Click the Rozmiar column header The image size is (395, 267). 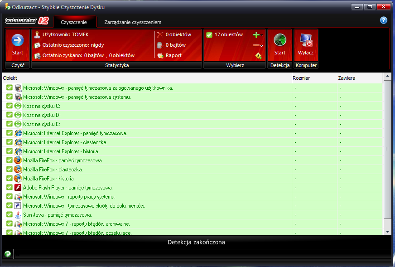tap(301, 78)
